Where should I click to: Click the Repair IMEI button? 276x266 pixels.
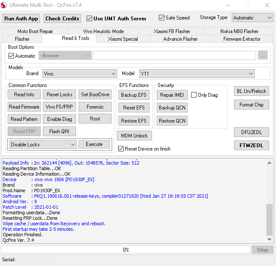click(172, 95)
